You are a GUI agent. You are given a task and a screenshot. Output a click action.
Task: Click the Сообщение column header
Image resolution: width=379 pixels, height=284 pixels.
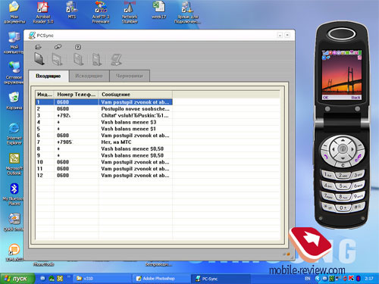point(136,95)
